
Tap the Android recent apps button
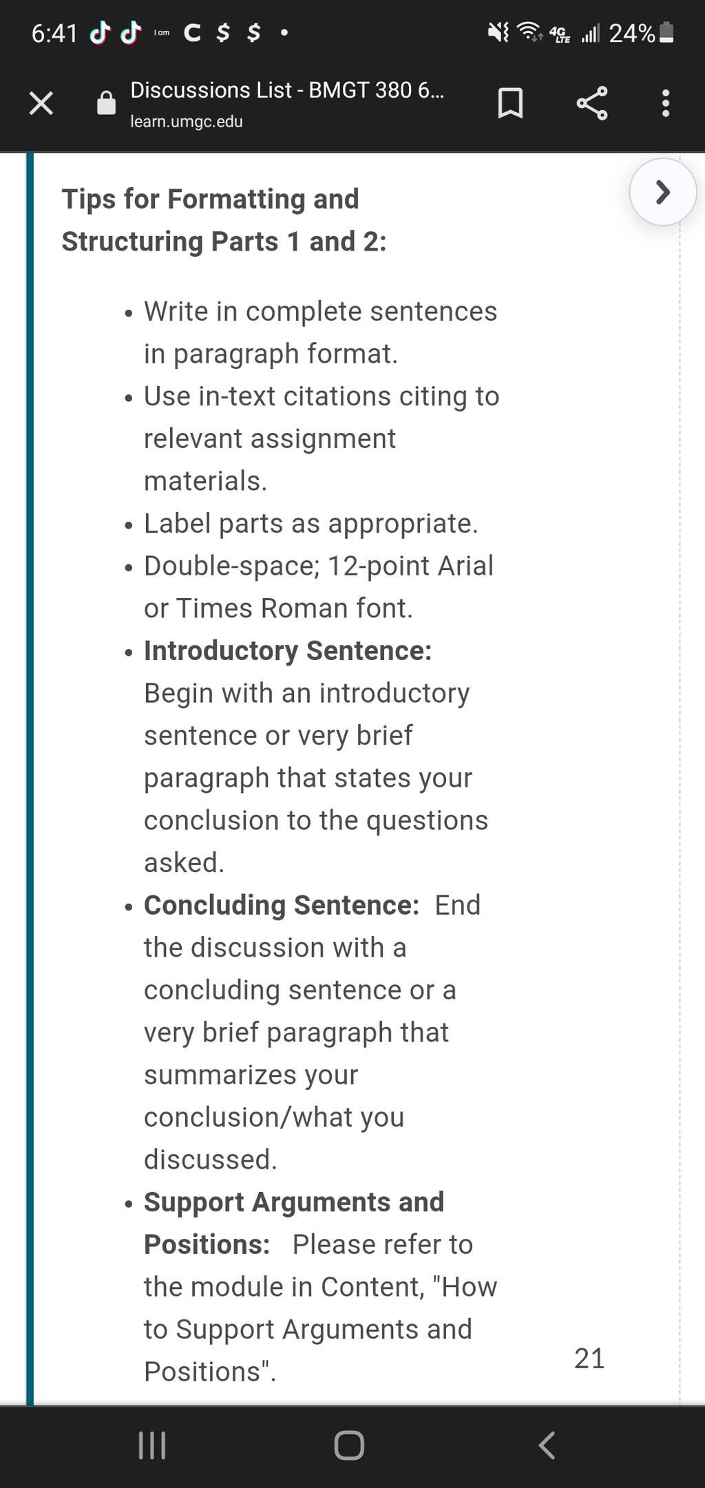point(151,1445)
